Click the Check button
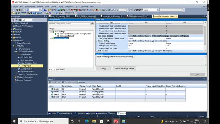The width and height of the screenshot is (220, 124). point(103,69)
